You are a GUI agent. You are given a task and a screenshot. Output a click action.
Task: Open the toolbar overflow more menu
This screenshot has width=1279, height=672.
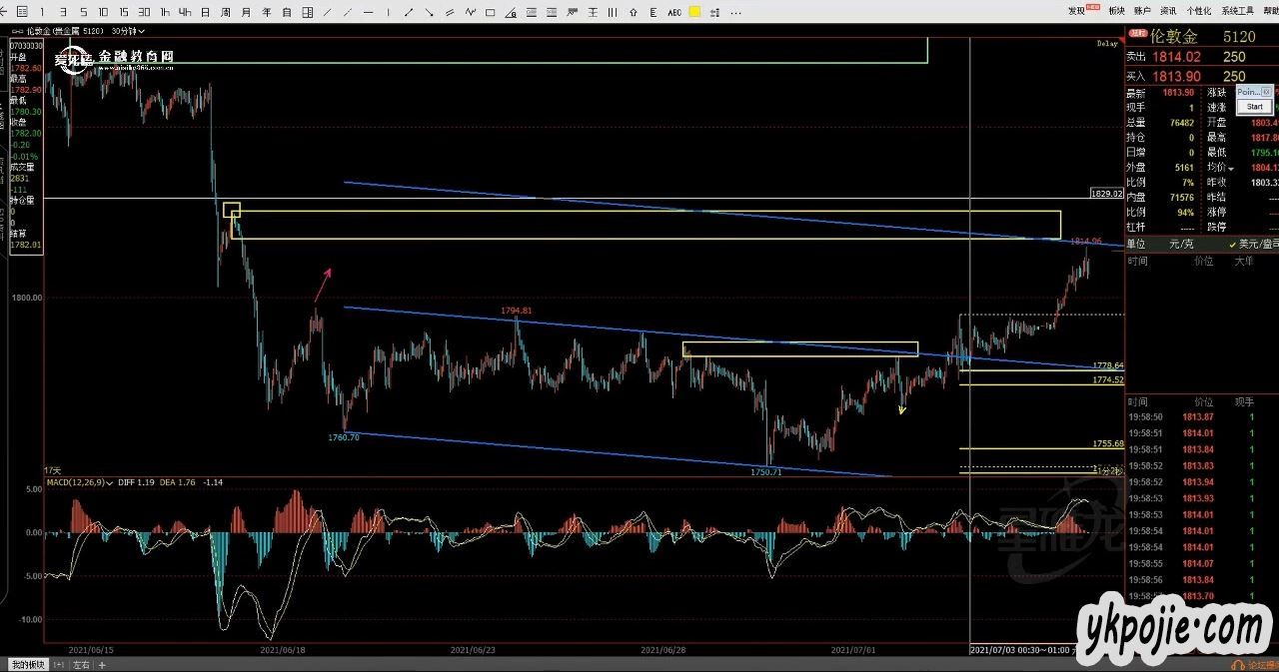coord(736,12)
